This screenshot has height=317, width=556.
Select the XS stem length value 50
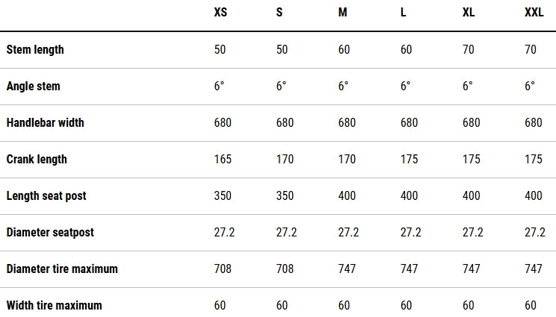click(x=220, y=50)
